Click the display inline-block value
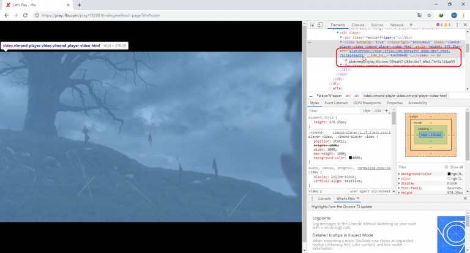Screen dimensions: 470x253 click(x=344, y=177)
